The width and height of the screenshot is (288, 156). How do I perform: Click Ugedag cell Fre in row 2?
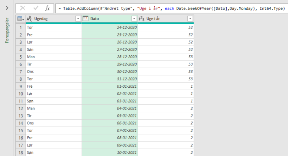tap(54, 35)
